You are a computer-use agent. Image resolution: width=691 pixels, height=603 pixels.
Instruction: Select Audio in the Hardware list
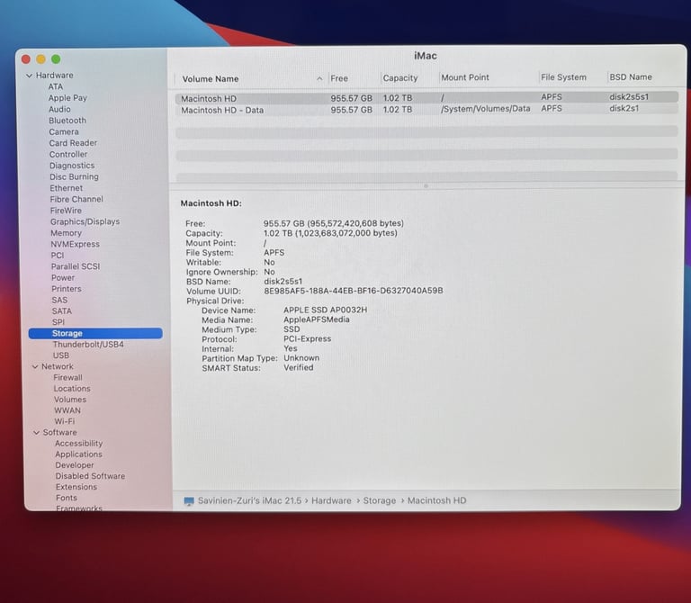[59, 109]
